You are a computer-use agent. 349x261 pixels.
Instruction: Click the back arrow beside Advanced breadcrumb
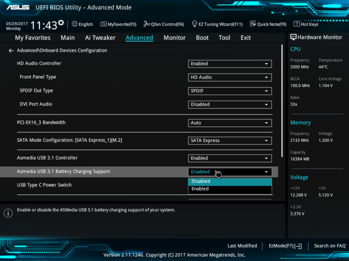(x=11, y=51)
